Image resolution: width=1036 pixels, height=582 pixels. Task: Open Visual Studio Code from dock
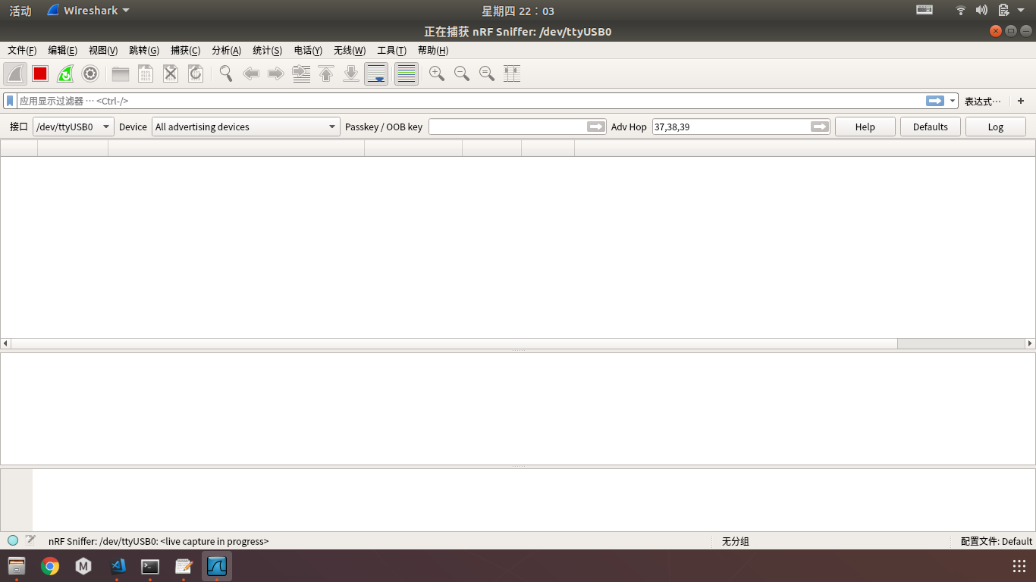[117, 566]
